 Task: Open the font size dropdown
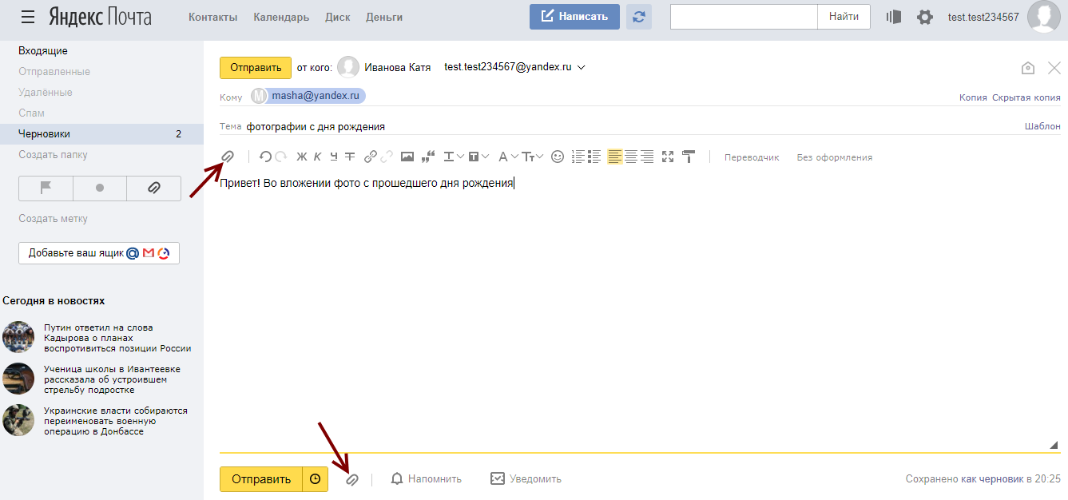click(x=533, y=157)
